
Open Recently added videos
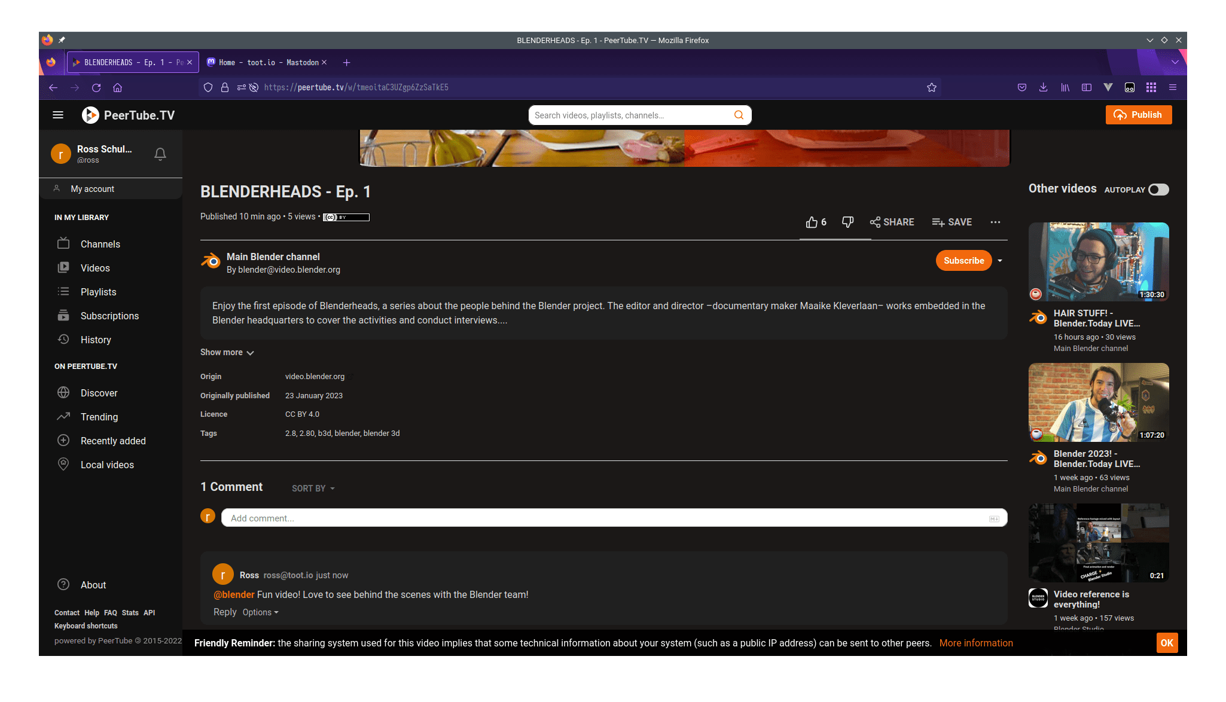pos(114,441)
